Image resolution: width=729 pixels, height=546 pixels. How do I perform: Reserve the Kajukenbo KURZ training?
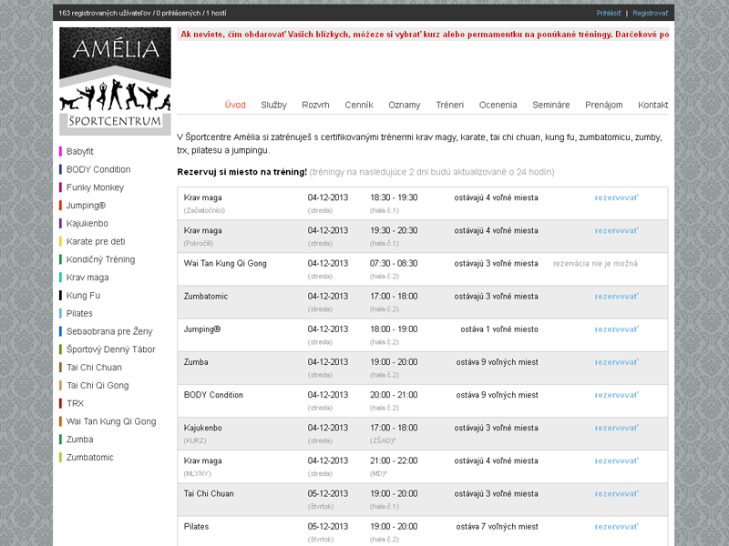click(617, 428)
